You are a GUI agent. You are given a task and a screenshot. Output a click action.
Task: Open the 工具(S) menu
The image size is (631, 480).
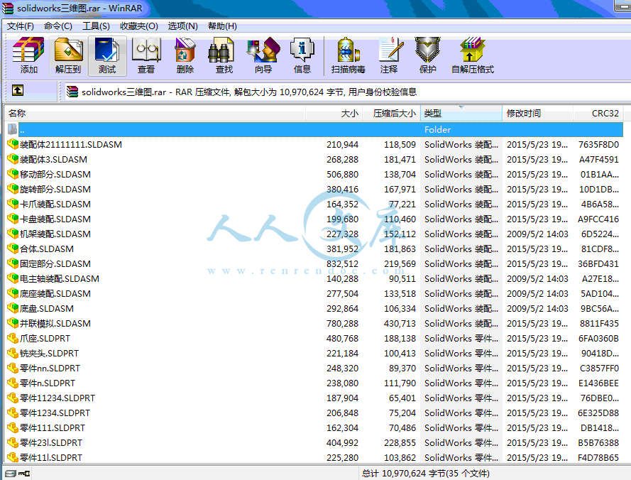tap(96, 26)
